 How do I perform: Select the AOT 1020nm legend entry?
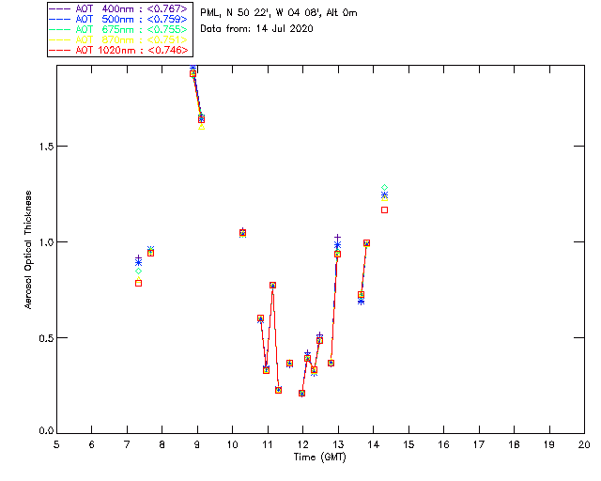pyautogui.click(x=119, y=50)
